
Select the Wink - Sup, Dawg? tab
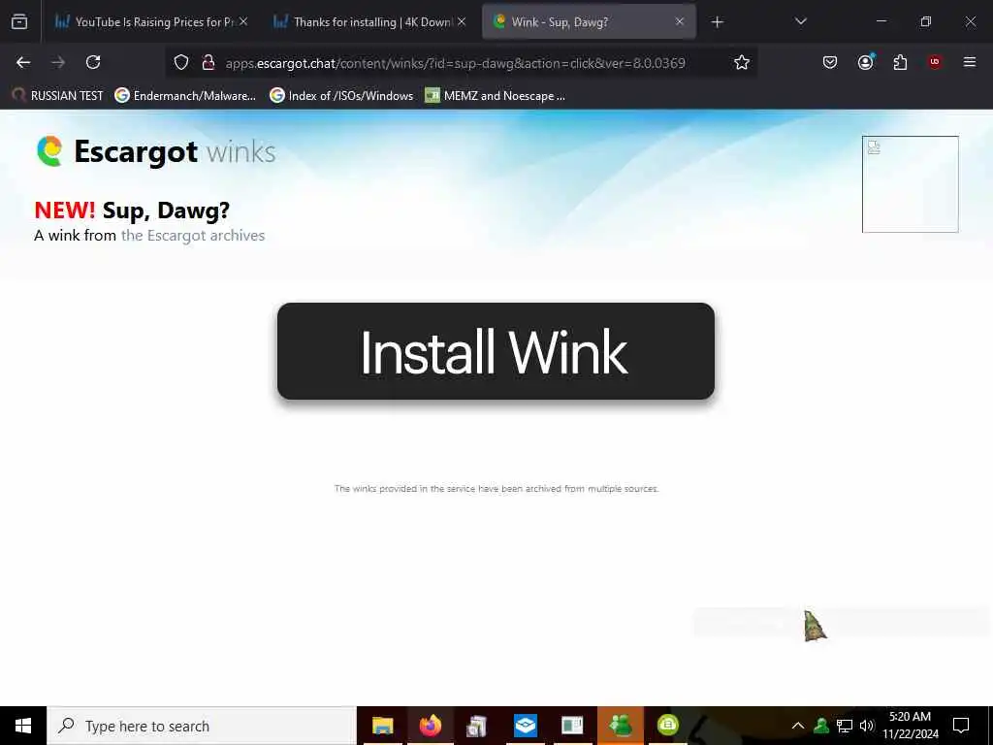pos(589,22)
